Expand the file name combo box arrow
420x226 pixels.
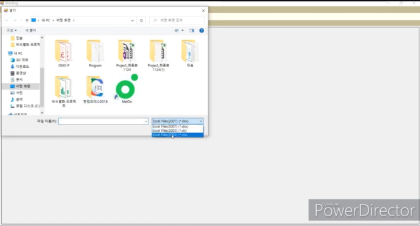[x=146, y=122]
